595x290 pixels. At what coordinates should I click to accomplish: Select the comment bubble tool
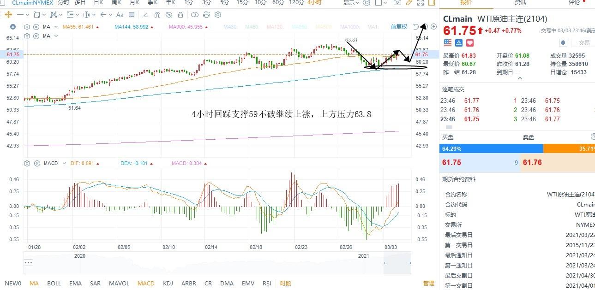[132, 14]
